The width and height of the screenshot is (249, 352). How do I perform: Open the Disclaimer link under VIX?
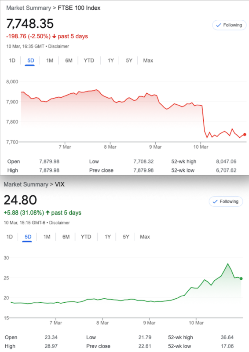point(59,223)
